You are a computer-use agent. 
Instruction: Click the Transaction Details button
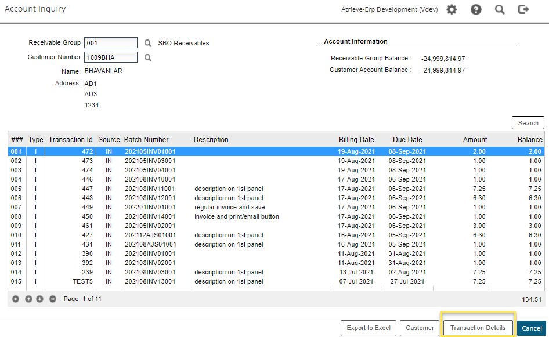[x=478, y=328]
